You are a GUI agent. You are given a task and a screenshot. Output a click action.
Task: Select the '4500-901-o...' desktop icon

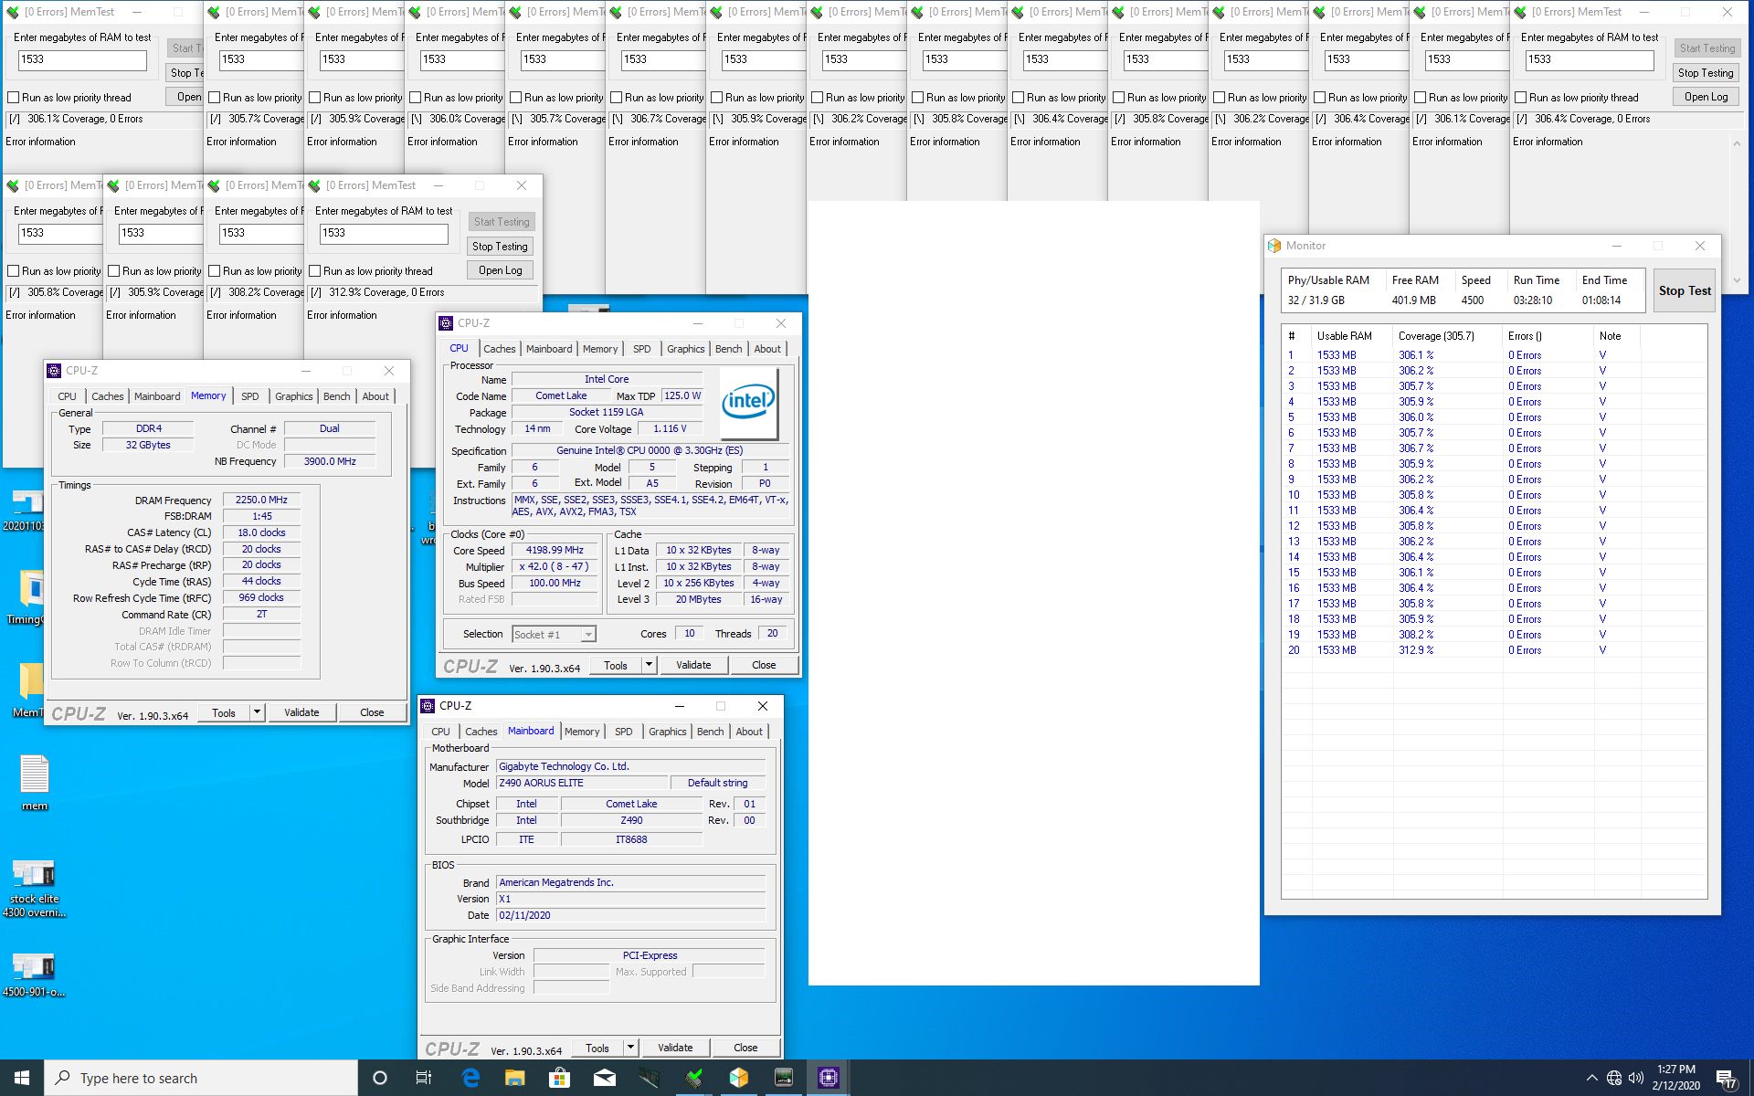point(35,974)
